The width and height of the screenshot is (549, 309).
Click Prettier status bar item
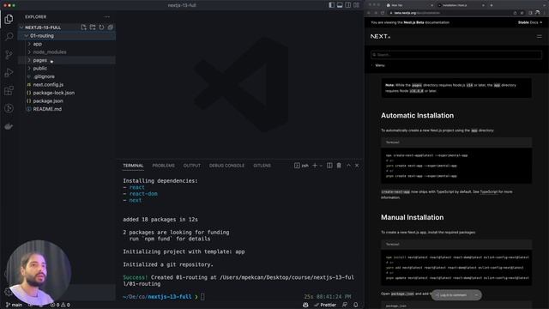(325, 305)
